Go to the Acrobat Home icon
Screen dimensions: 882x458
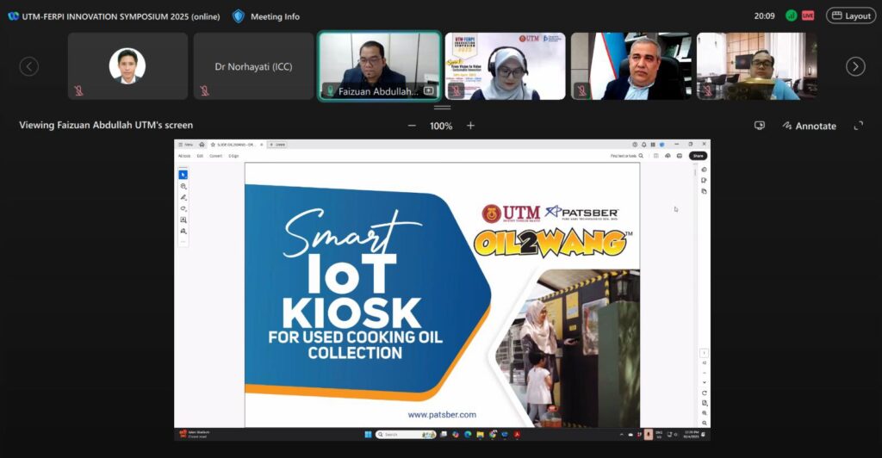tap(202, 145)
